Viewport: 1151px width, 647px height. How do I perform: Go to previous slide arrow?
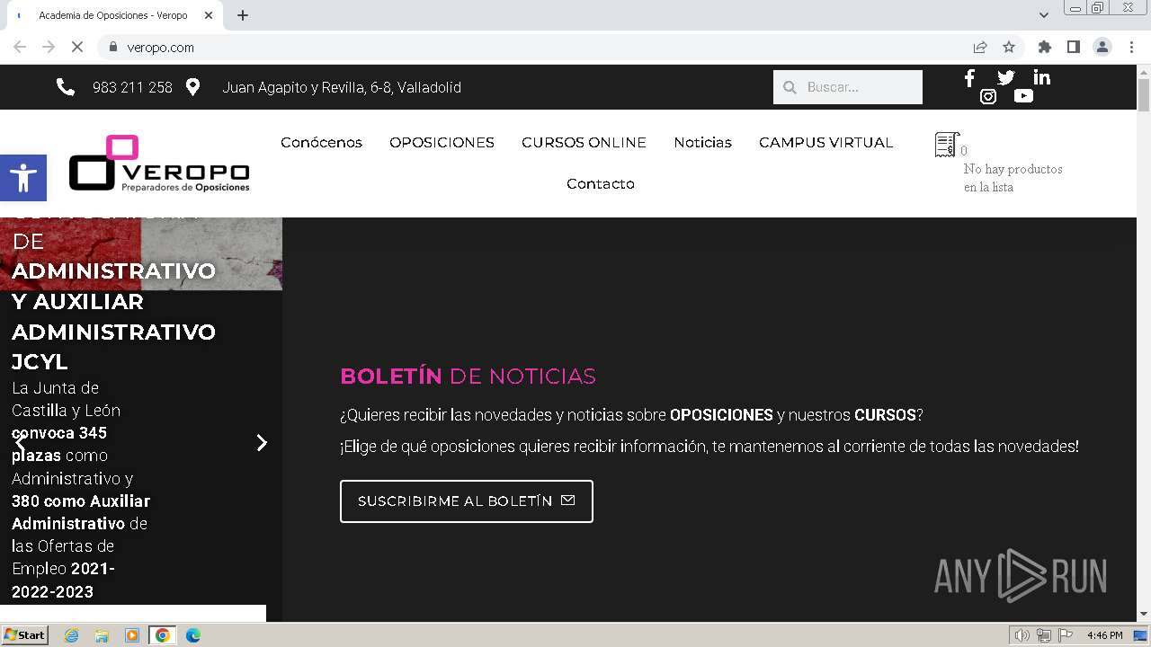20,442
